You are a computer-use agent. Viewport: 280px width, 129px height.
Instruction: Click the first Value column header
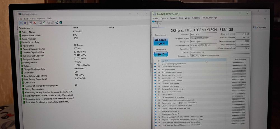pyautogui.click(x=90, y=28)
